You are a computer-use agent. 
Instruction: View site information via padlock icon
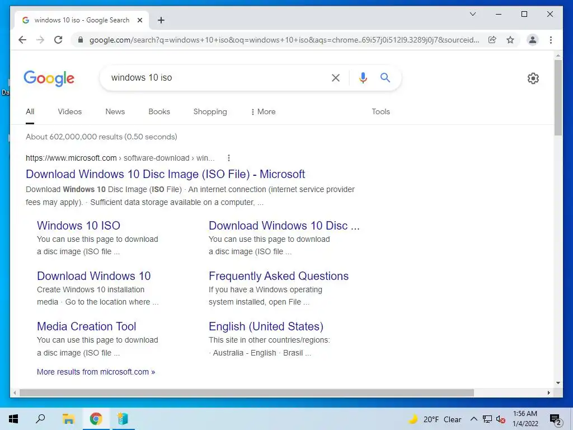pos(81,40)
